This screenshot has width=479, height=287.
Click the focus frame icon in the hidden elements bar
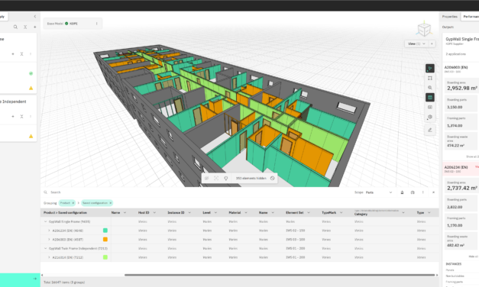[x=216, y=179]
